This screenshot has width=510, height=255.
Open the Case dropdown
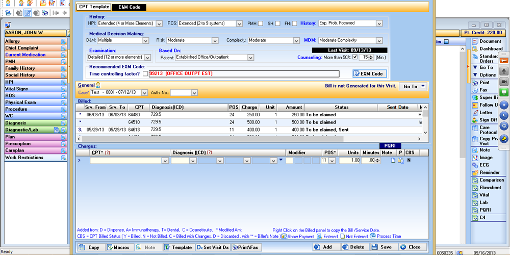[x=145, y=93]
